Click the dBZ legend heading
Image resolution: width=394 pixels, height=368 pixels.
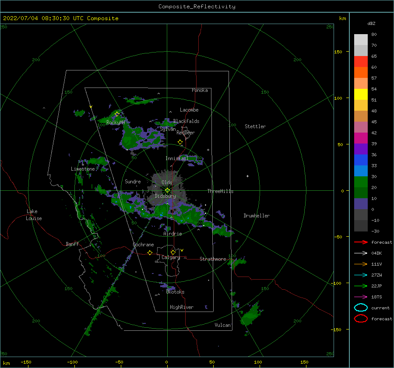pos(371,23)
